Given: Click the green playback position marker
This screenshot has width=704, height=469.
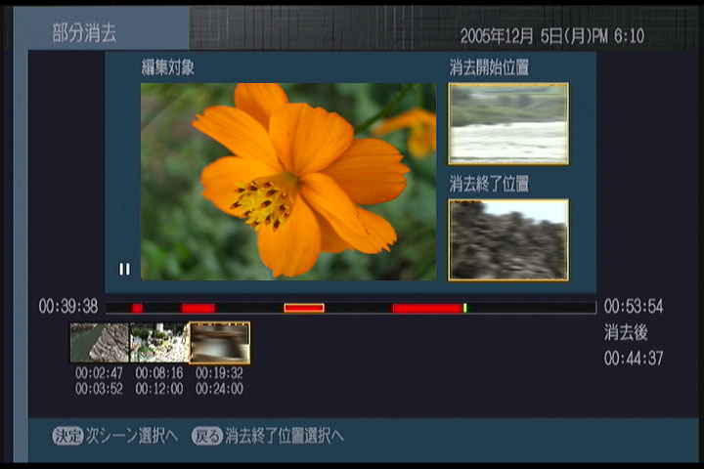Looking at the screenshot, I should click(465, 308).
